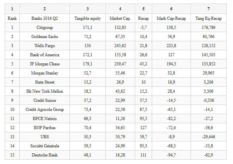Click the Recap column header
Image resolution: width=233 pixels, height=164 pixels.
(x=143, y=18)
